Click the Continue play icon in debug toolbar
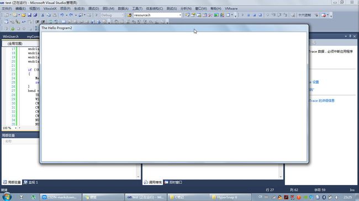This screenshot has height=201, width=359. coord(242,15)
